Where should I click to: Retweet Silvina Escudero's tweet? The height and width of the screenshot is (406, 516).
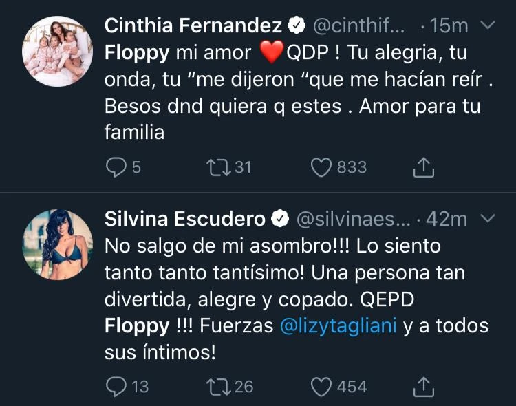pos(218,387)
